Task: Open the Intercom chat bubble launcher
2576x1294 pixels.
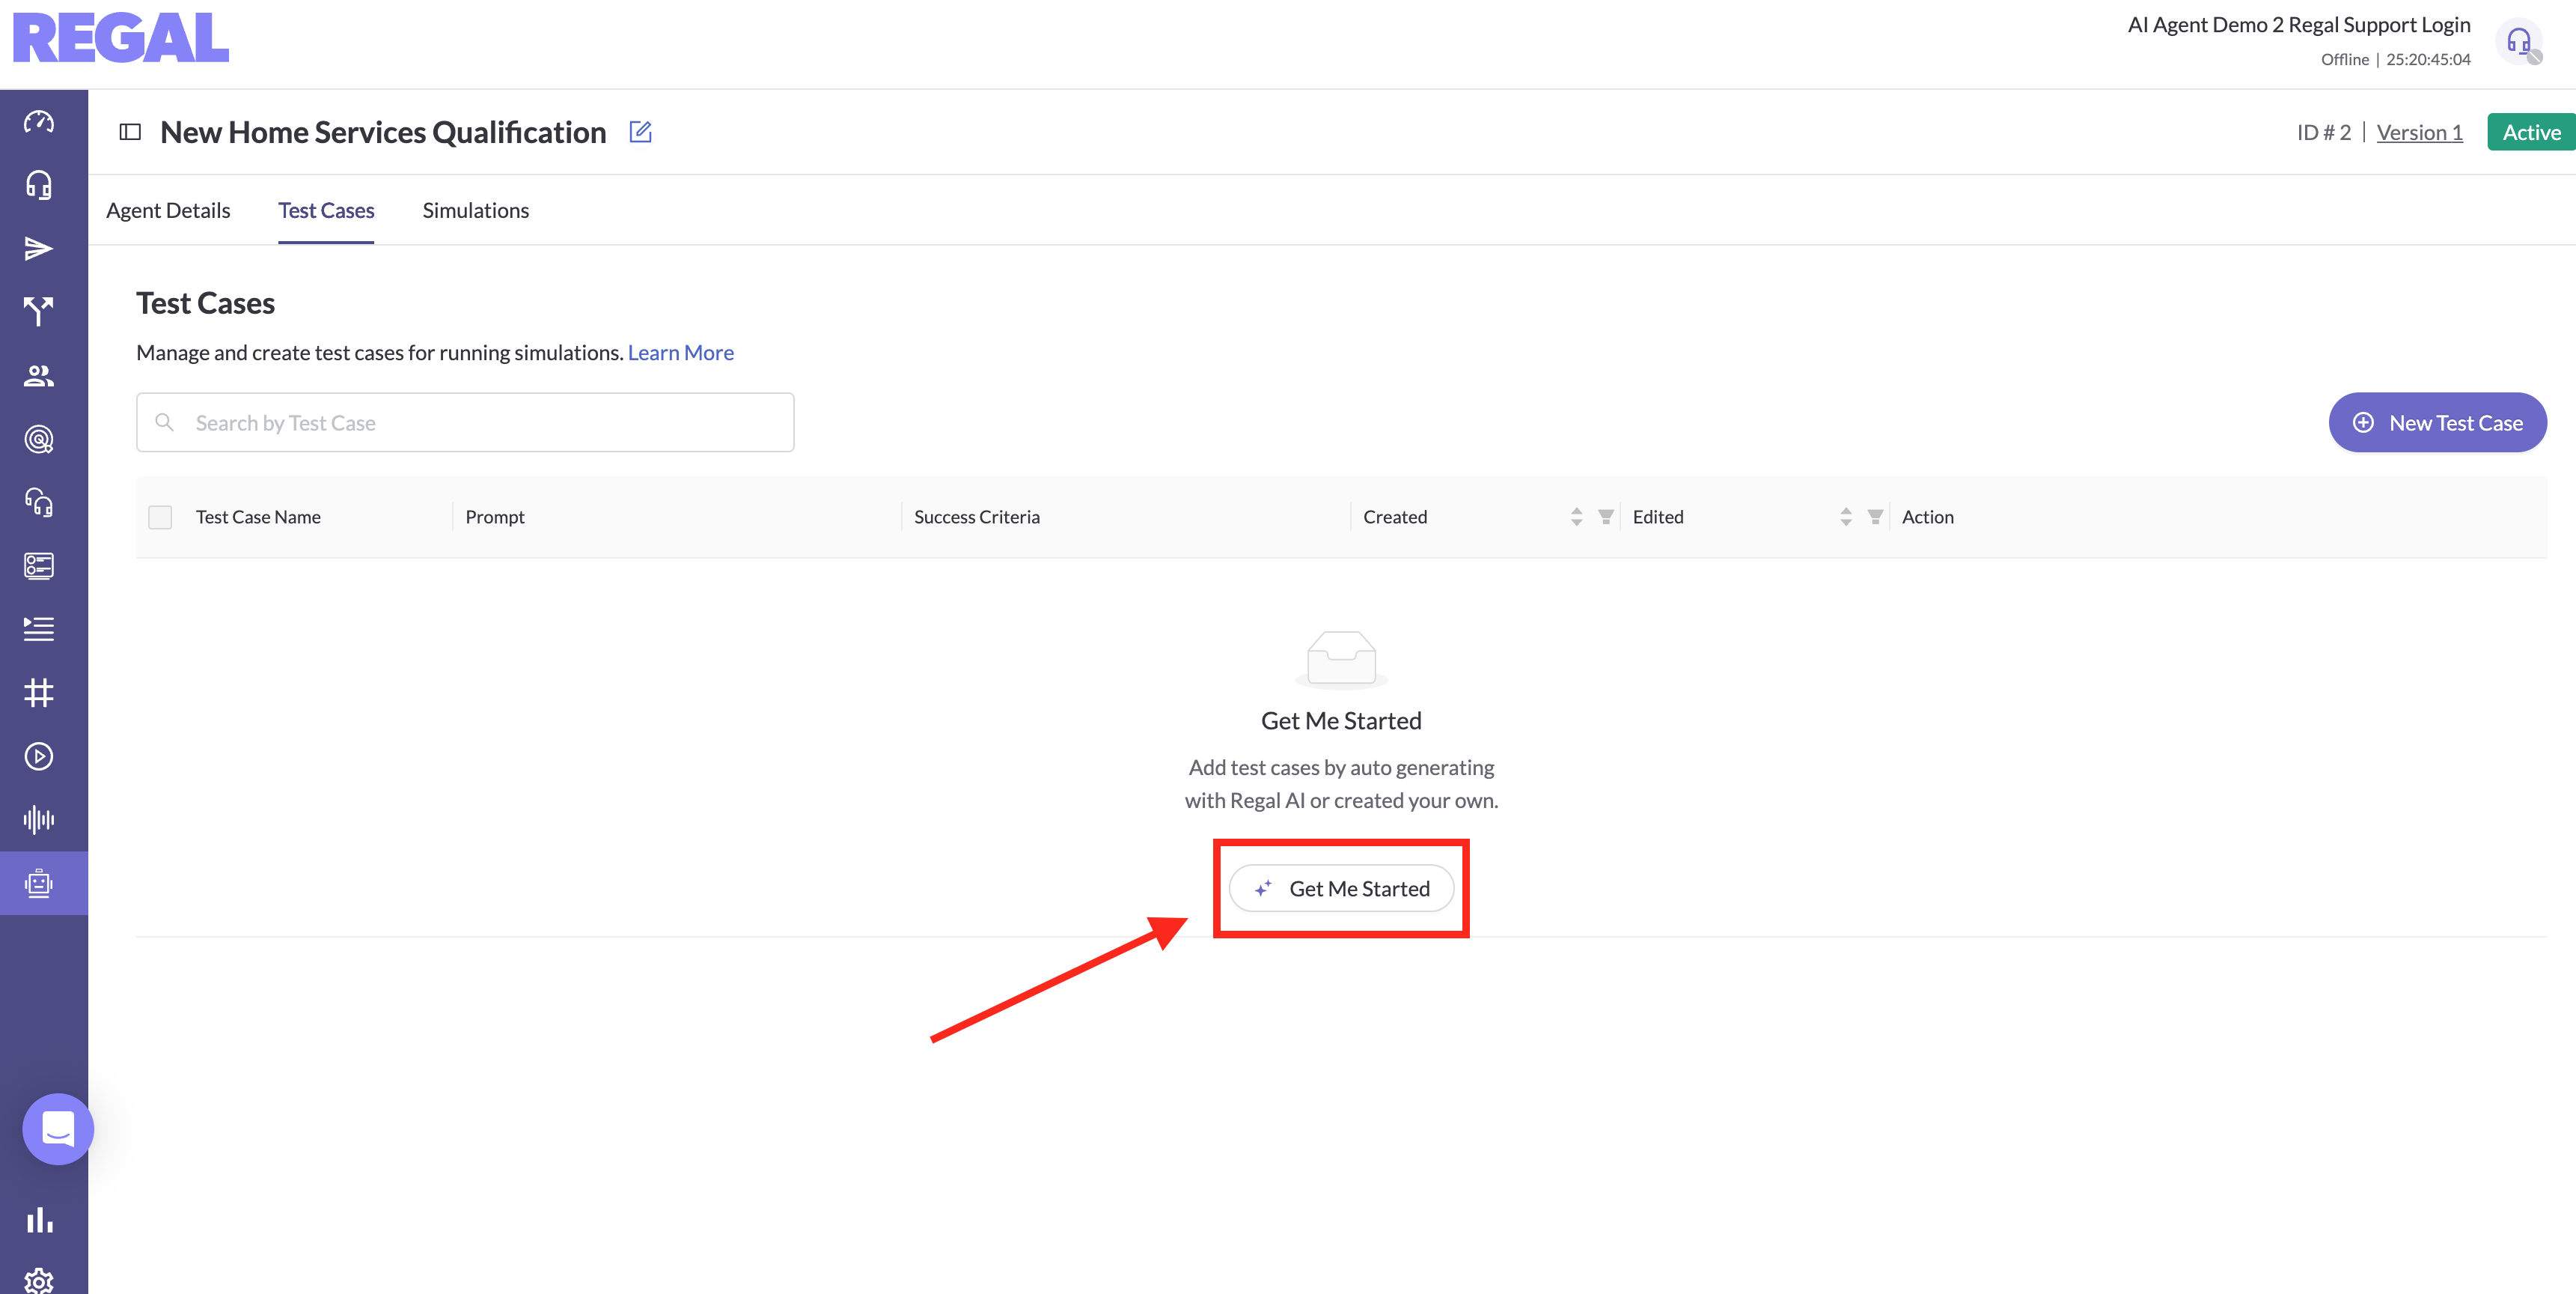Action: click(x=58, y=1129)
